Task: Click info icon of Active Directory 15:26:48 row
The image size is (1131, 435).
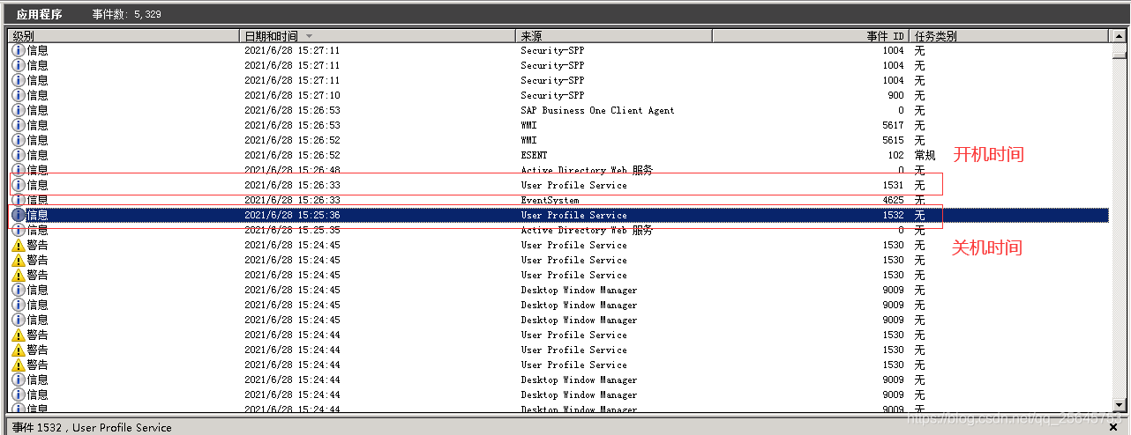Action: pyautogui.click(x=19, y=170)
